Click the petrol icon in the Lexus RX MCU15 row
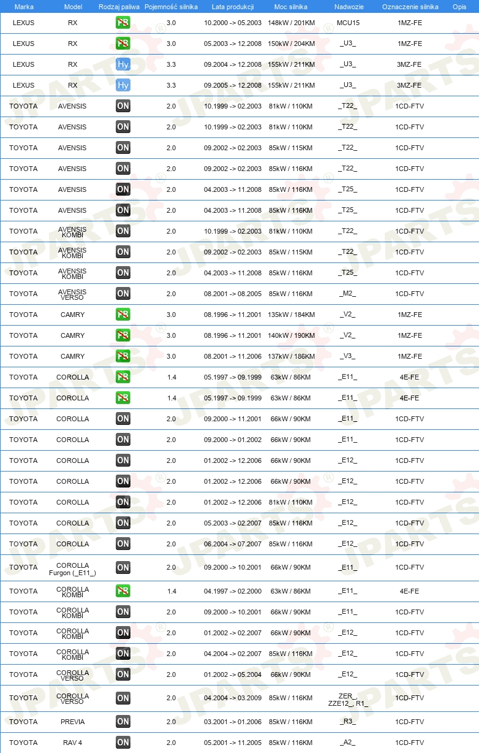 pyautogui.click(x=123, y=23)
